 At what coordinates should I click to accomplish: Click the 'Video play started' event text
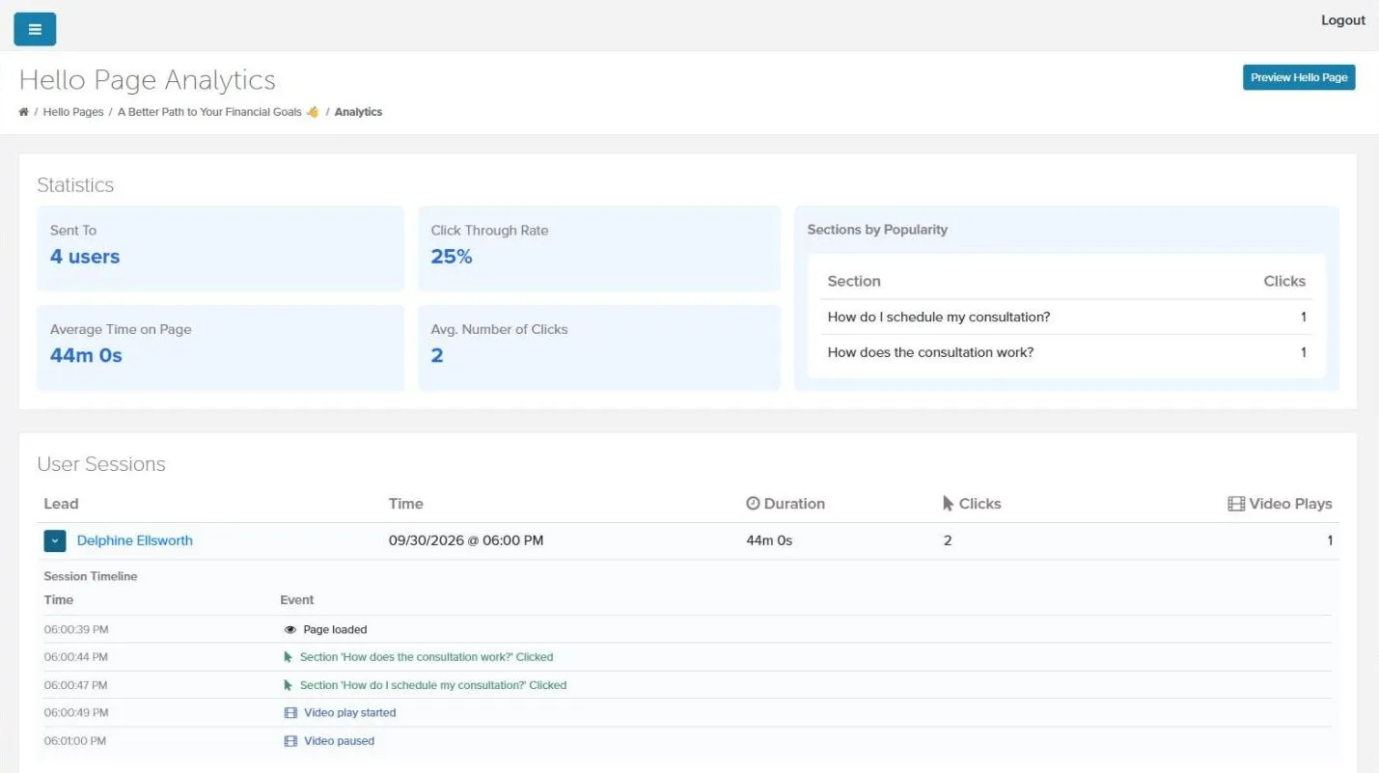point(350,713)
